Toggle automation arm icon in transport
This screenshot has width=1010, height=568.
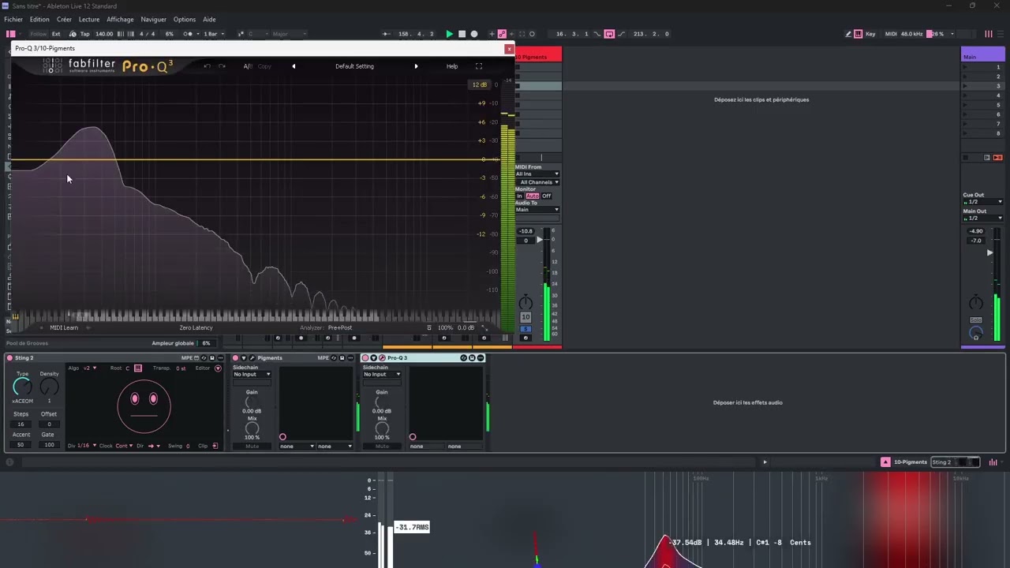click(502, 34)
